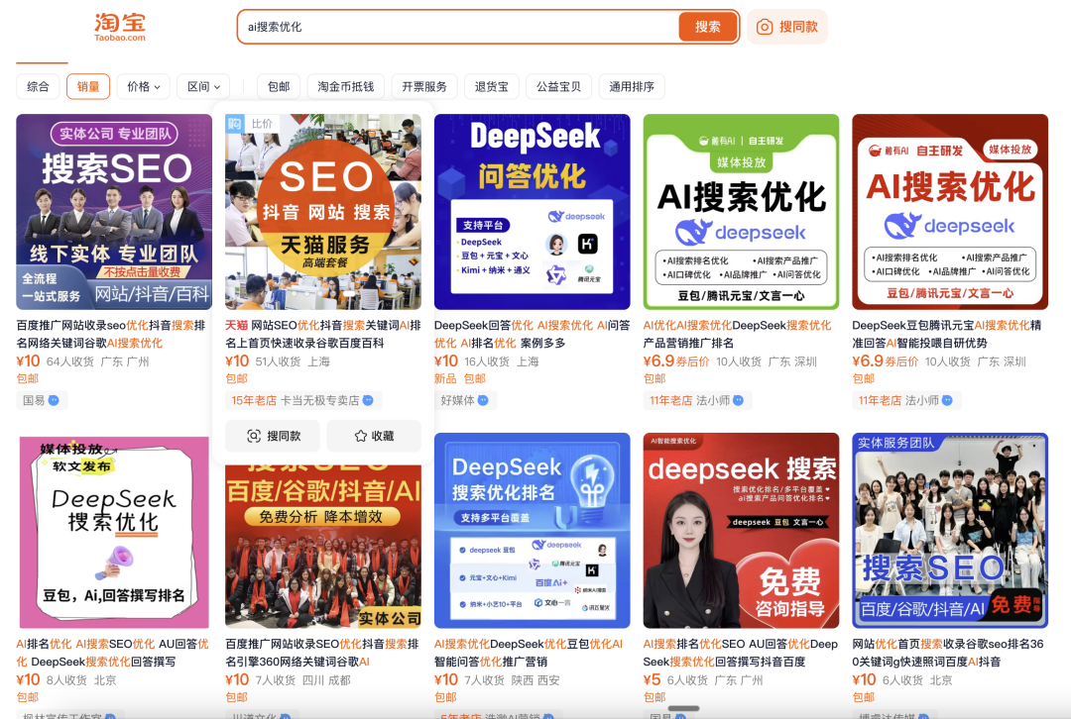Image resolution: width=1071 pixels, height=719 pixels.
Task: Open deepseek 搜索 免费咨询指导 thumbnail
Action: pos(741,531)
